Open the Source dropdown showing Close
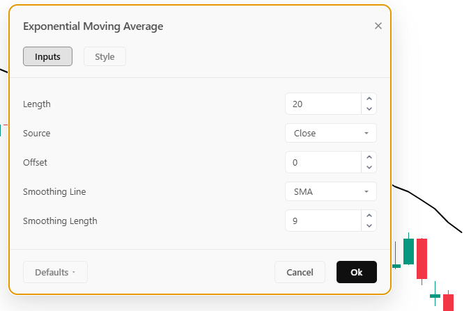471x311 pixels. (331, 133)
